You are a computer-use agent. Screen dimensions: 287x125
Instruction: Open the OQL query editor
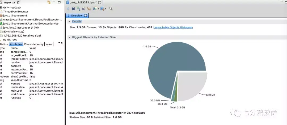click(84, 8)
